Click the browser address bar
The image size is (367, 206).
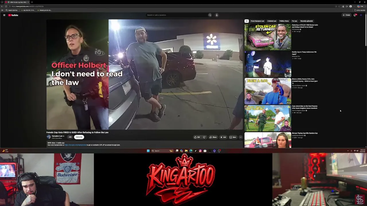pyautogui.click(x=172, y=6)
